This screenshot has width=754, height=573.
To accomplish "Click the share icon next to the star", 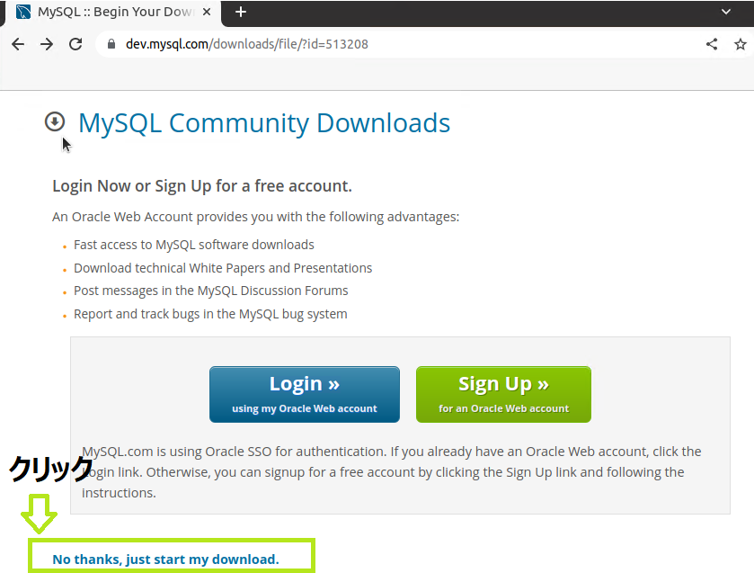I will (x=712, y=43).
